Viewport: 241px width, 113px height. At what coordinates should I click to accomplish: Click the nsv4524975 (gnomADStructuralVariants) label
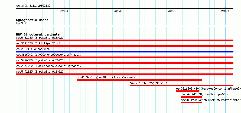[211, 100]
